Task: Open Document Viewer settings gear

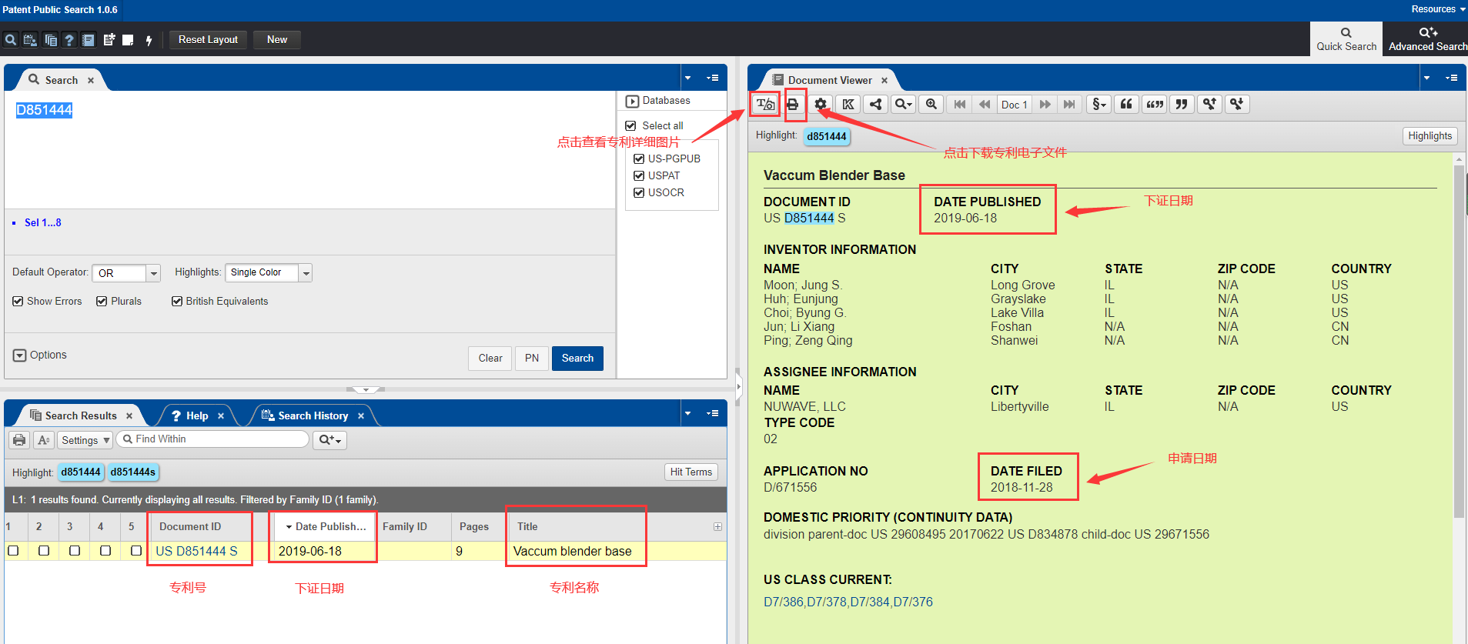Action: [x=821, y=105]
